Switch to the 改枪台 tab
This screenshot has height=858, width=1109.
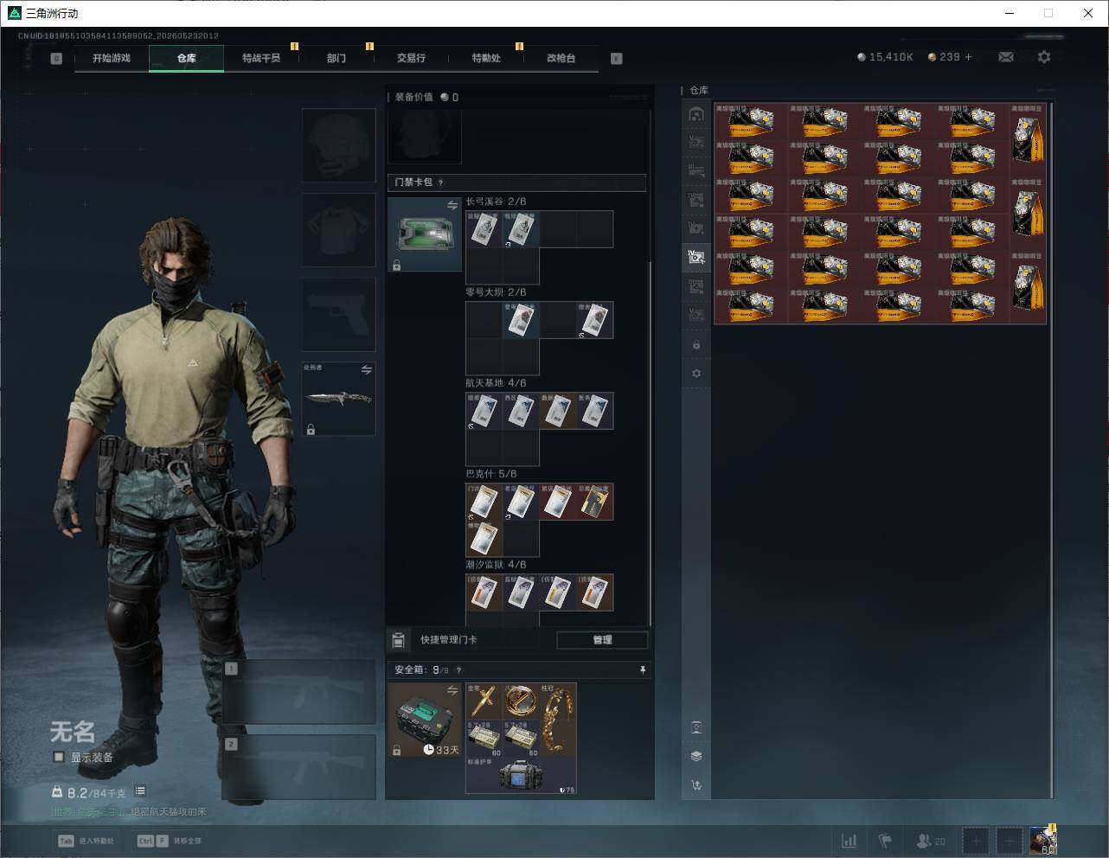click(x=561, y=58)
